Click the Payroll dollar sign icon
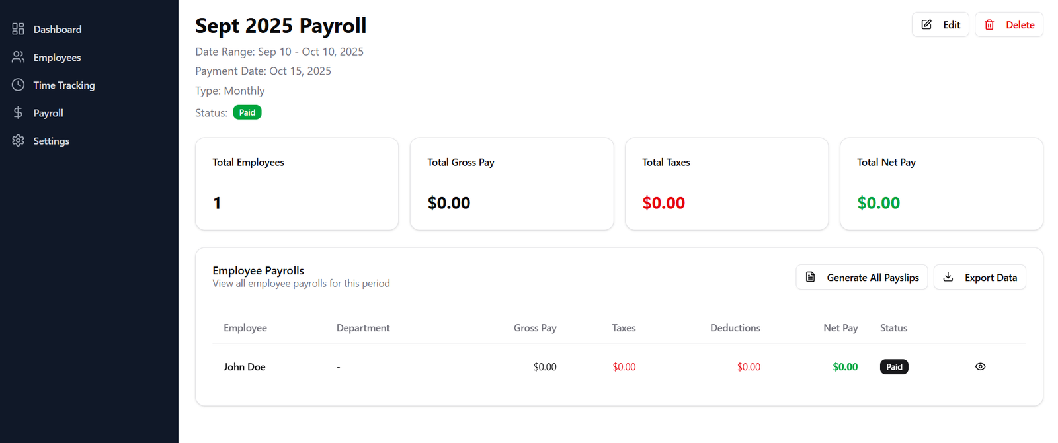1058x443 pixels. pos(18,113)
